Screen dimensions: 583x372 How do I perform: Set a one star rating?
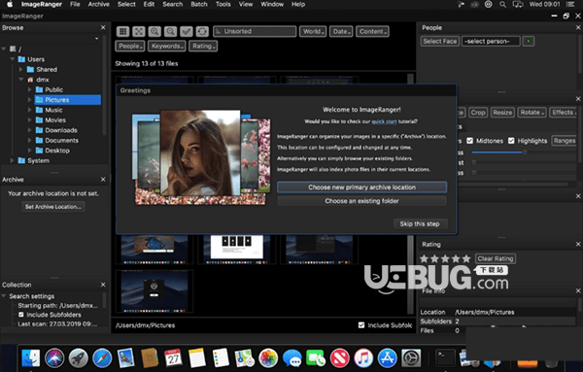[x=424, y=258]
